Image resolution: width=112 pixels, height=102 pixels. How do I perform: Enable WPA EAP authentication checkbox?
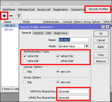pyautogui.click(x=25, y=61)
